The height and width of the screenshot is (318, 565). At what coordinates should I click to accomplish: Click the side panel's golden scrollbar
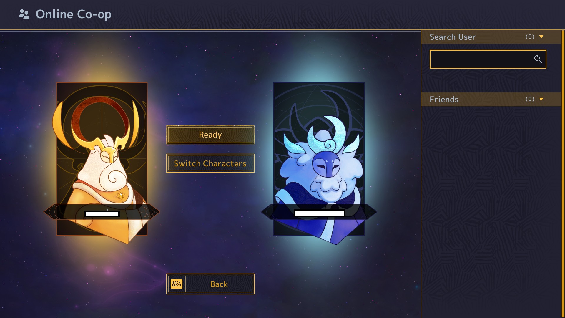(563, 174)
